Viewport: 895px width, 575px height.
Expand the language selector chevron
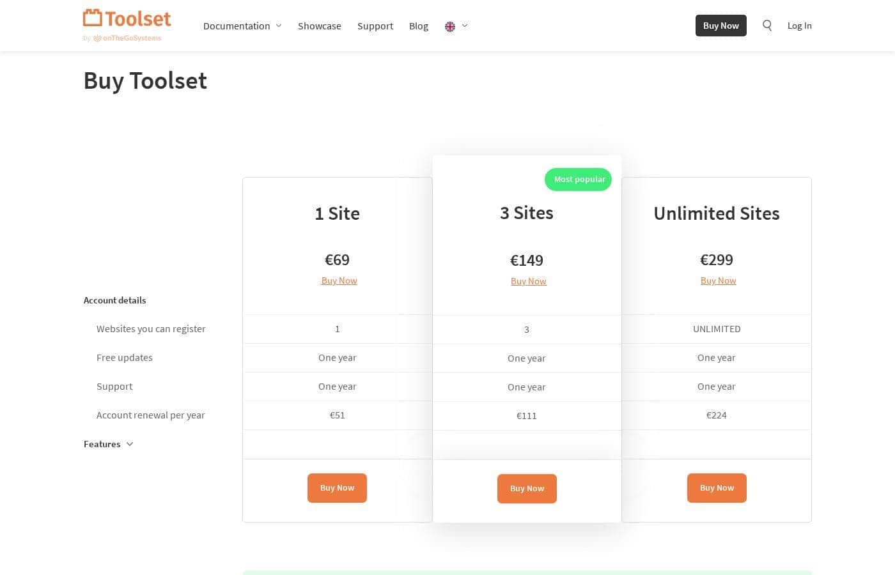465,26
